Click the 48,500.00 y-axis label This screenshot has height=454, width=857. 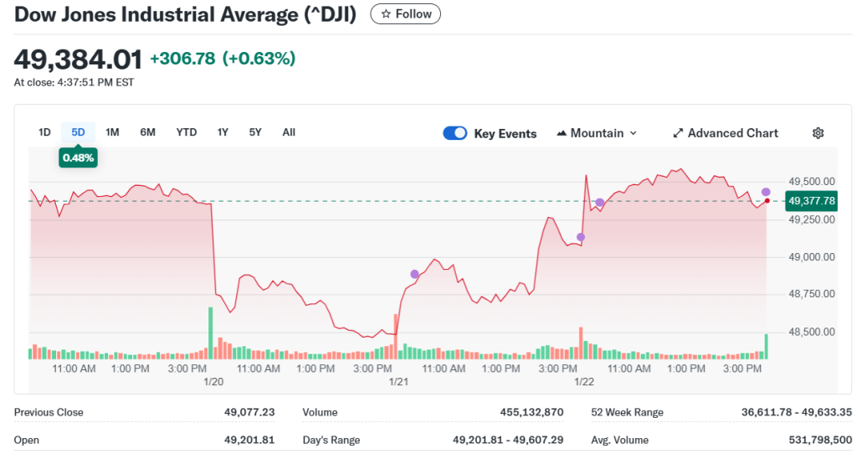point(812,332)
